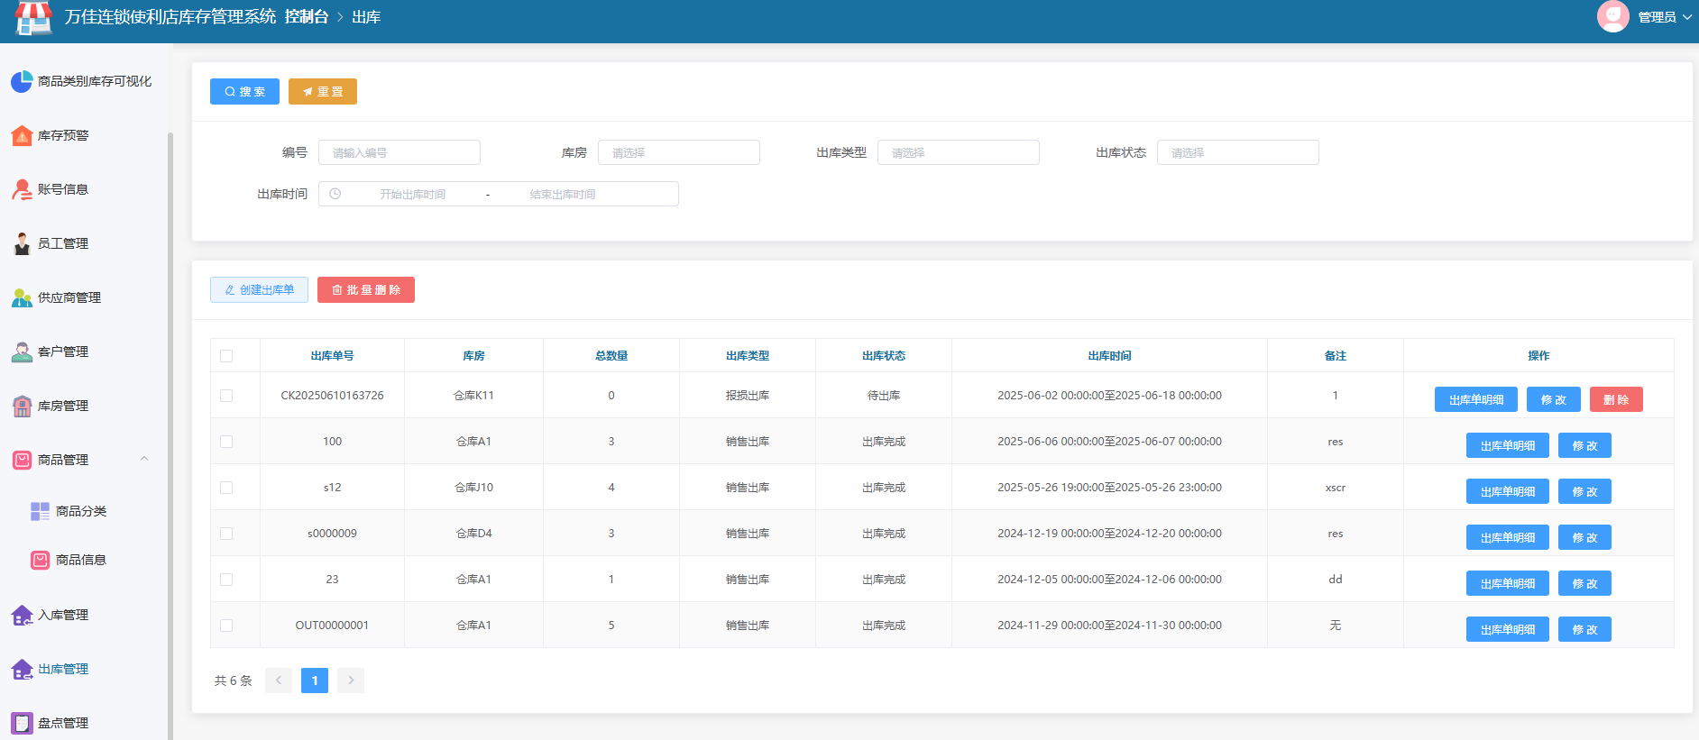
Task: Open 出库单明细 for CK20250610163726
Action: [x=1476, y=399]
